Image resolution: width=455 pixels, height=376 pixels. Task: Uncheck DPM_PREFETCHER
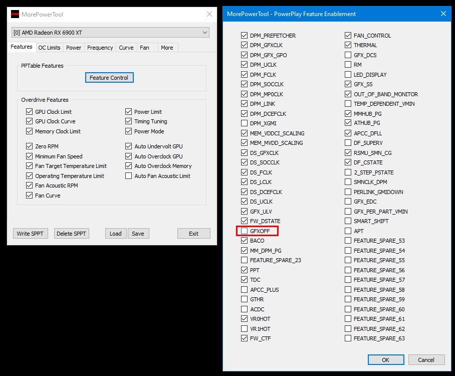245,36
